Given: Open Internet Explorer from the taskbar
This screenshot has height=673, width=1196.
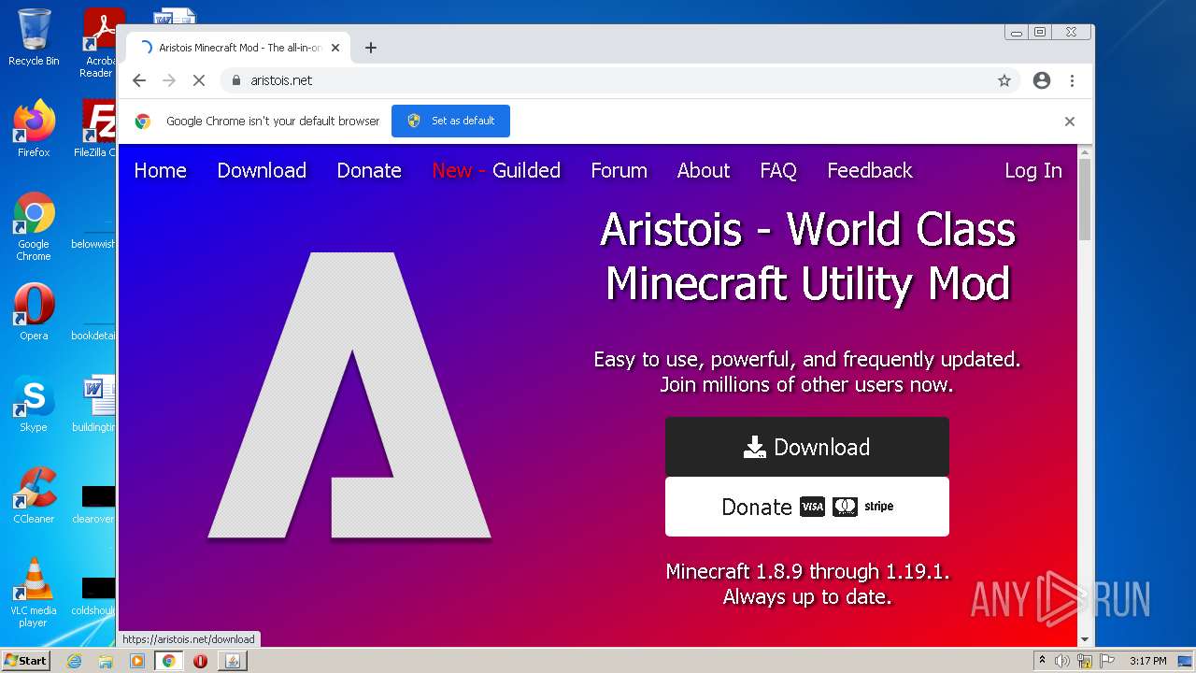Looking at the screenshot, I should [x=74, y=661].
